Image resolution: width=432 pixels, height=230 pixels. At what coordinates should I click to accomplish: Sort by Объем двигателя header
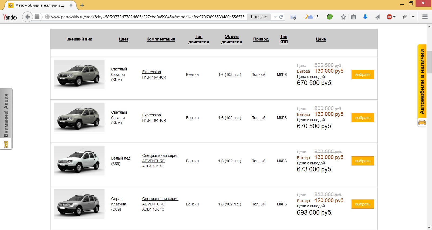pos(232,39)
